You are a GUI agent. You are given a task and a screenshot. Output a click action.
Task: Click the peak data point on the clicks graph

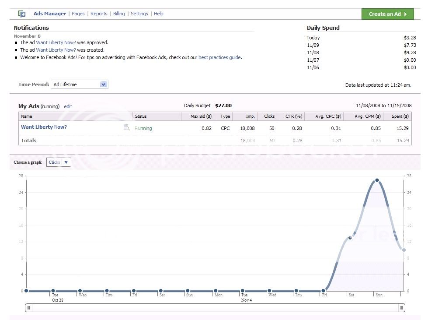[x=377, y=180]
